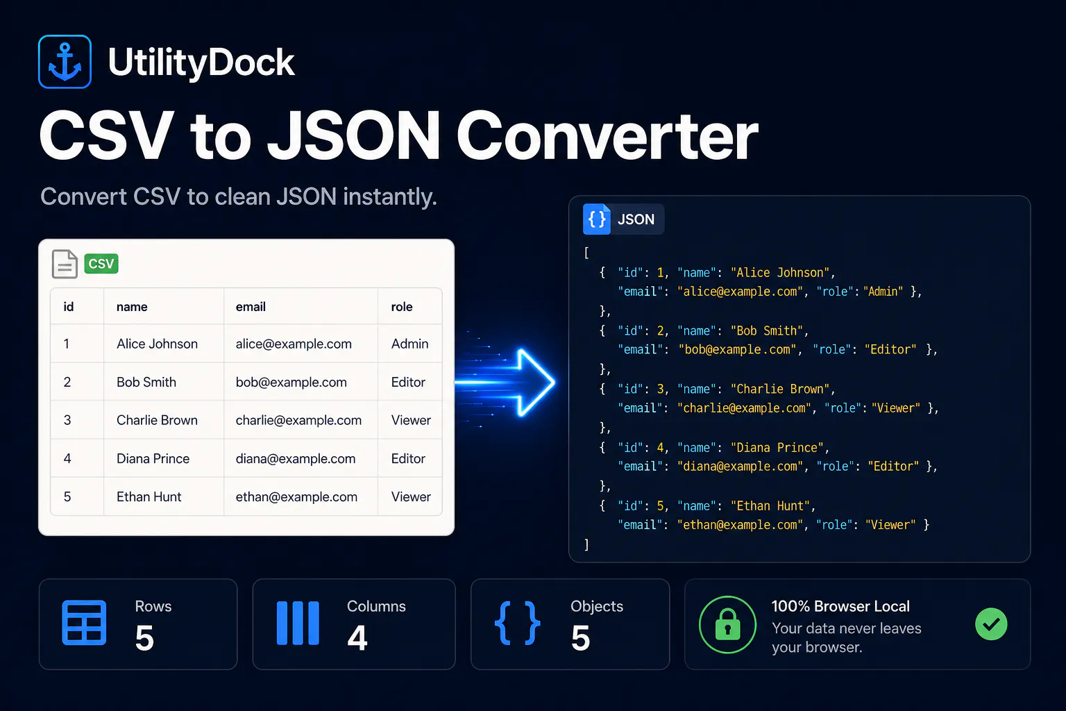Click the Objects curly braces icon
The image size is (1066, 711).
518,623
